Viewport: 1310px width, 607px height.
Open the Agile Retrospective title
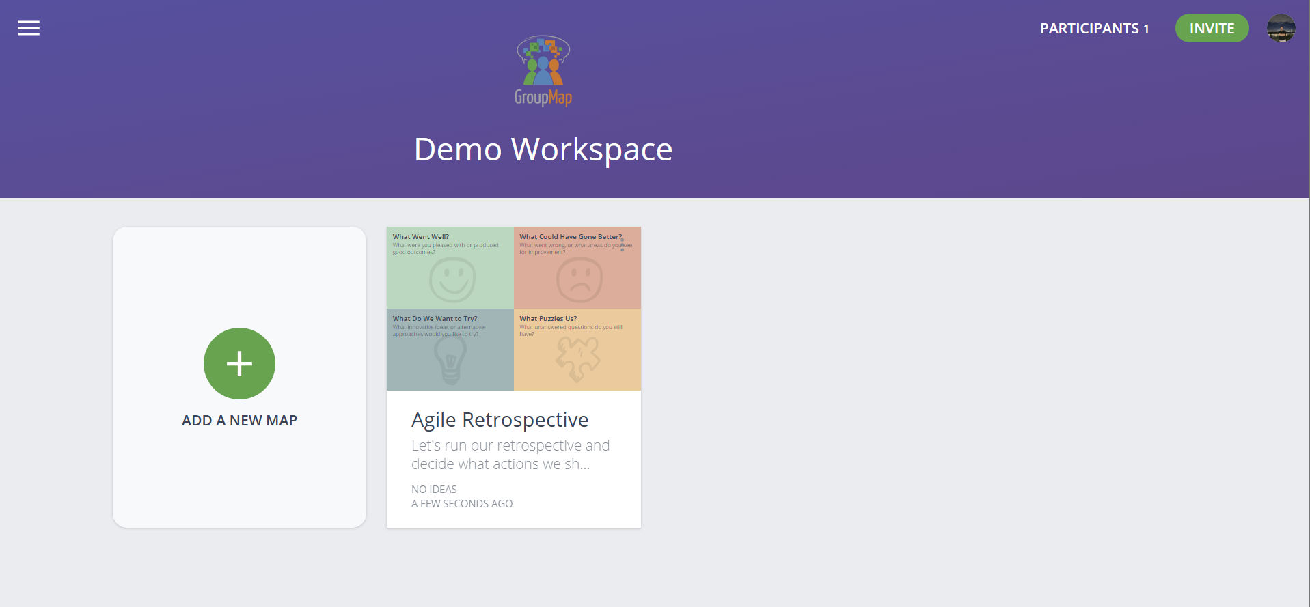coord(500,419)
